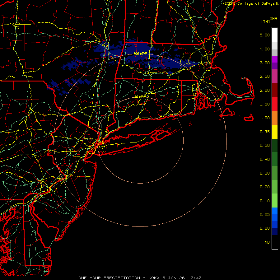Click the 0.20 legend value
The image size is (280, 280).
tap(265, 187)
